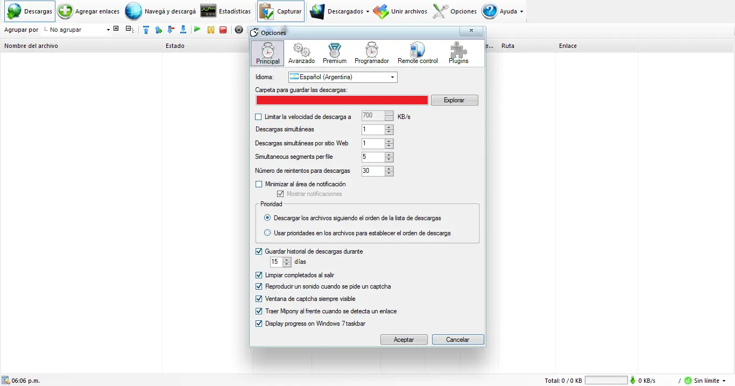Click the Ayuda toolbar button
This screenshot has height=386, width=735.
pos(499,11)
